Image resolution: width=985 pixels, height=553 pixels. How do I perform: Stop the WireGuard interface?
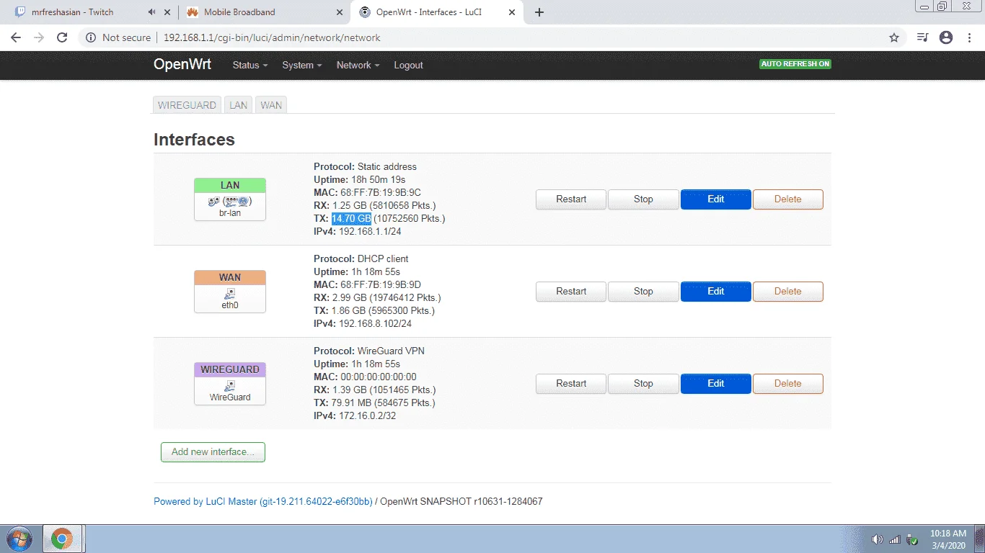click(643, 384)
